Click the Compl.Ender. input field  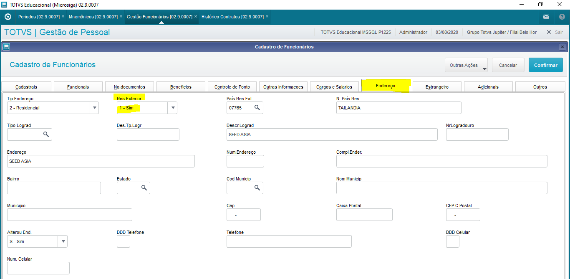442,161
